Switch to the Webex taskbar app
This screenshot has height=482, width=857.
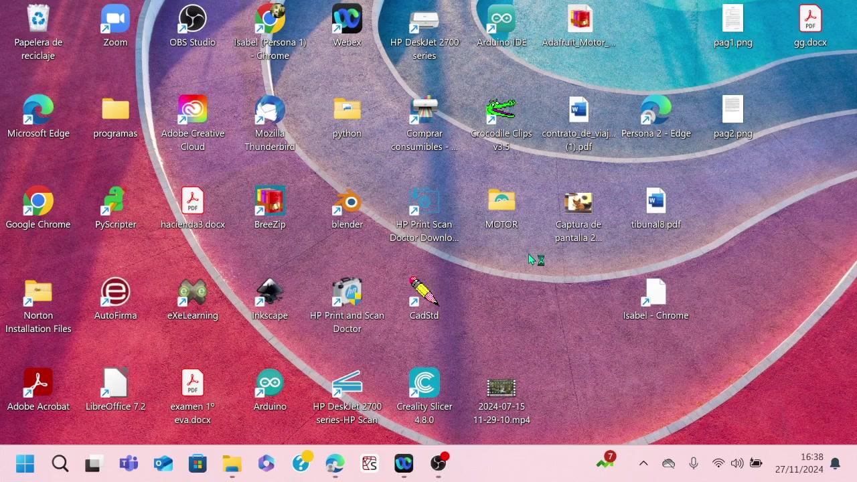pos(404,463)
